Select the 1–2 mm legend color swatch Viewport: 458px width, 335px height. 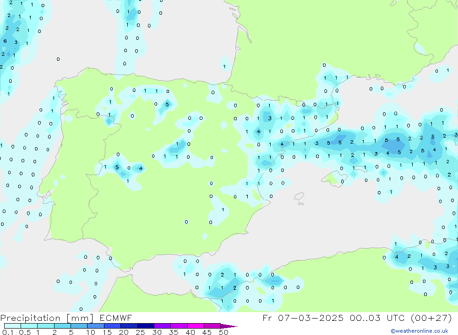[x=46, y=326]
